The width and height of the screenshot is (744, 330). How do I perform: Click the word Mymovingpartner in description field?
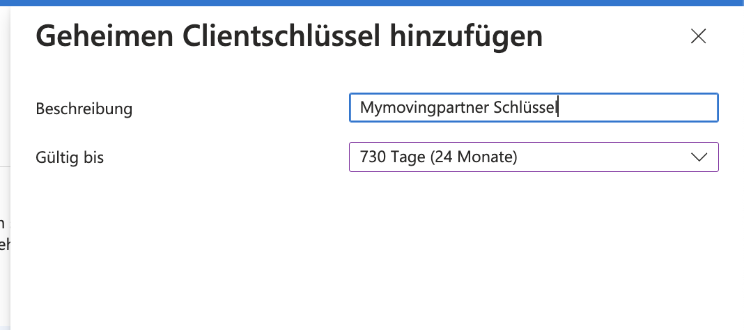(x=424, y=108)
